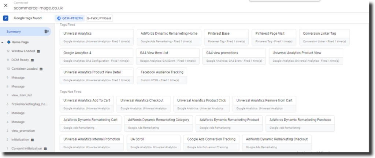Open the Universal Analytics fired tag card
This screenshot has height=158, width=375.
point(97,37)
